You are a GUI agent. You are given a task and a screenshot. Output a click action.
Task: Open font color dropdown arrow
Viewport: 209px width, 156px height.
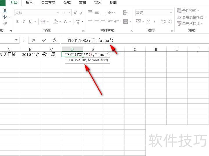pos(70,22)
